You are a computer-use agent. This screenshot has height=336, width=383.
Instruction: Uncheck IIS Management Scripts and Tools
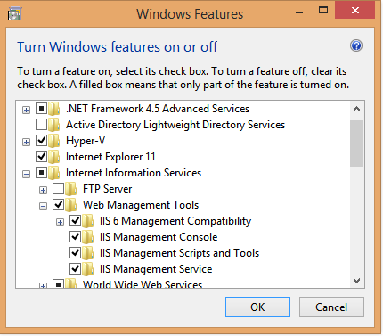[75, 253]
